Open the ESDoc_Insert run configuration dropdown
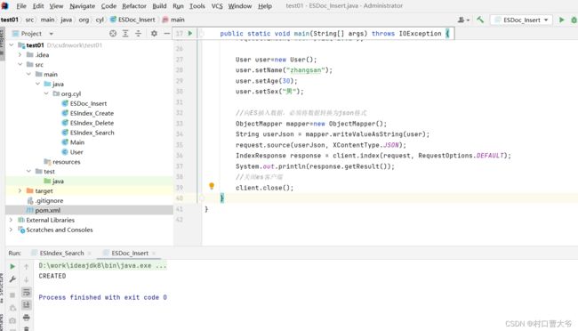 click(522, 20)
